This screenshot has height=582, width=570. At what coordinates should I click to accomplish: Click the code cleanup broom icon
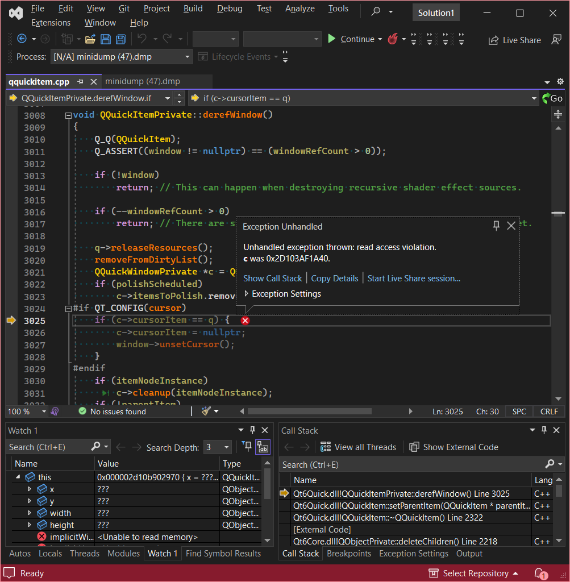pyautogui.click(x=206, y=411)
